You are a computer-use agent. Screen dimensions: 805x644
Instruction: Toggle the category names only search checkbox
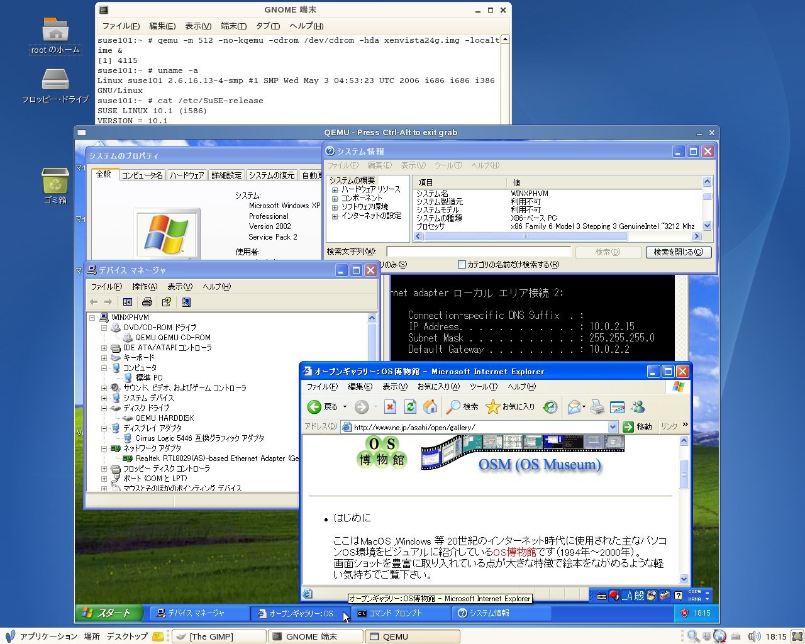coord(462,265)
